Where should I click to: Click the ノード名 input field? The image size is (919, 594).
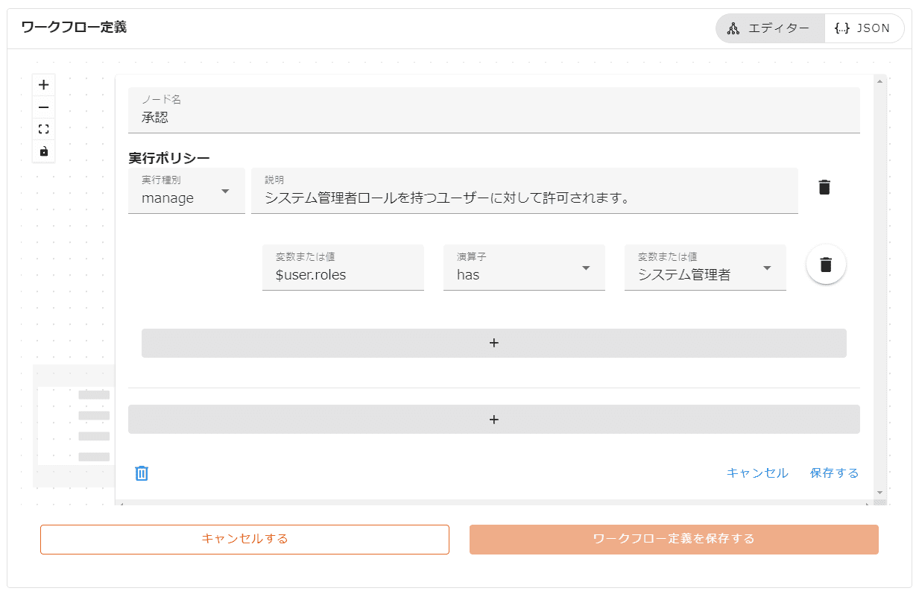point(493,111)
